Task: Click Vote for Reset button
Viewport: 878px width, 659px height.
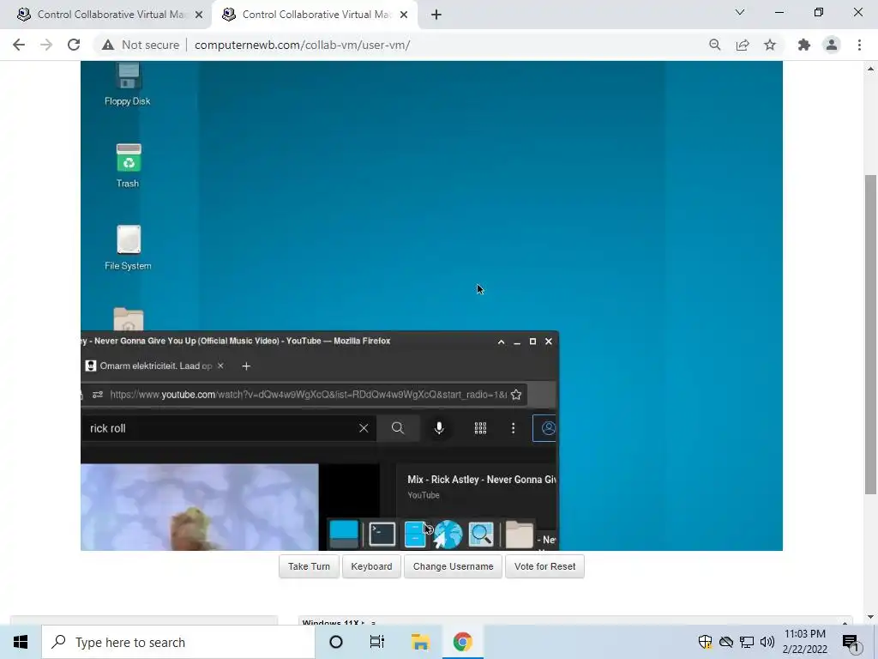Action: click(544, 566)
